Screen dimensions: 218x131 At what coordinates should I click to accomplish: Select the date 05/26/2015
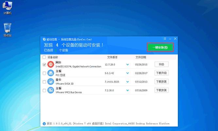coord(141,65)
